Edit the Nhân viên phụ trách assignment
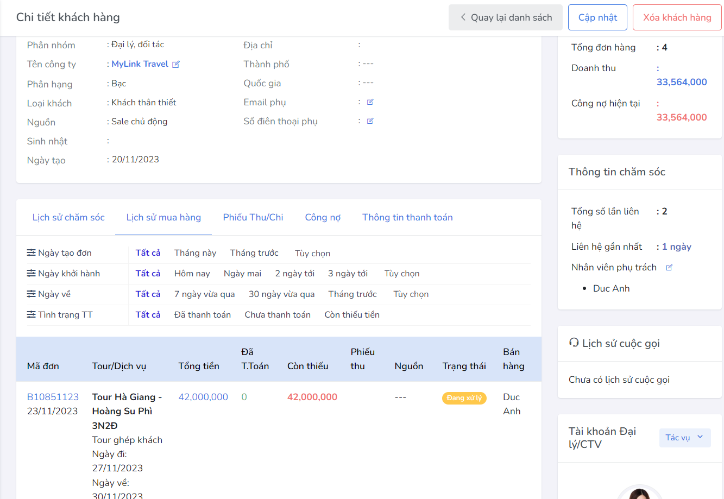This screenshot has height=499, width=724. point(669,267)
